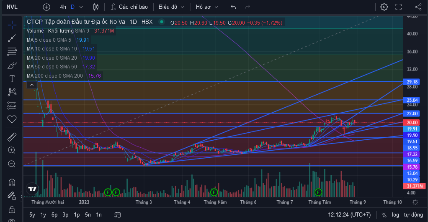428x222 pixels.
Task: Toggle percent scale mode
Action: 384,215
